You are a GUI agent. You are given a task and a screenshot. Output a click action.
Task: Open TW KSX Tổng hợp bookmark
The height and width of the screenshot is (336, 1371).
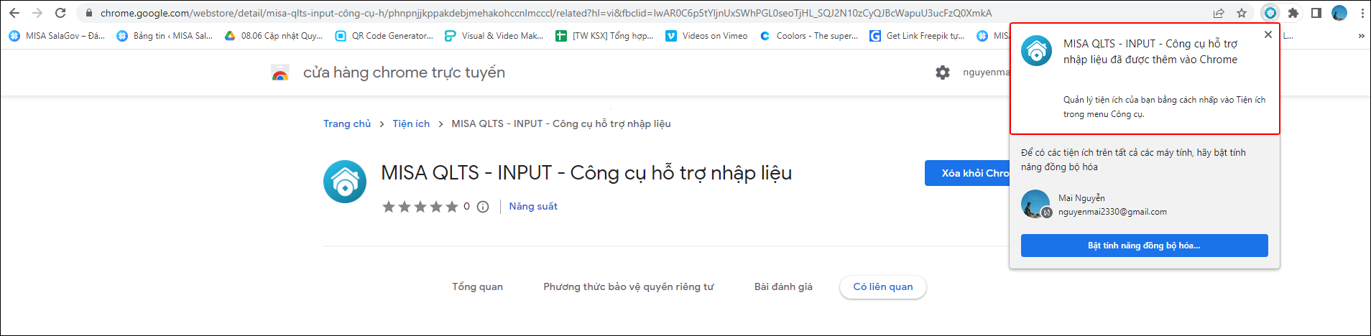tap(604, 35)
